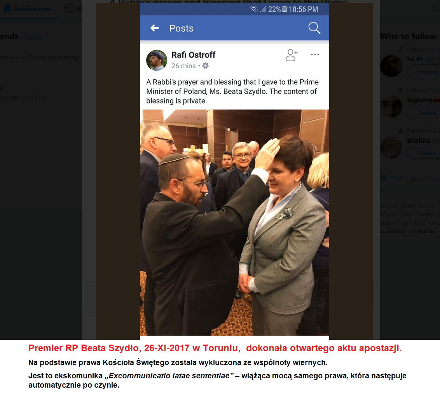Image resolution: width=440 pixels, height=395 pixels.
Task: Open ivi PL's avatar
Action: [391, 66]
